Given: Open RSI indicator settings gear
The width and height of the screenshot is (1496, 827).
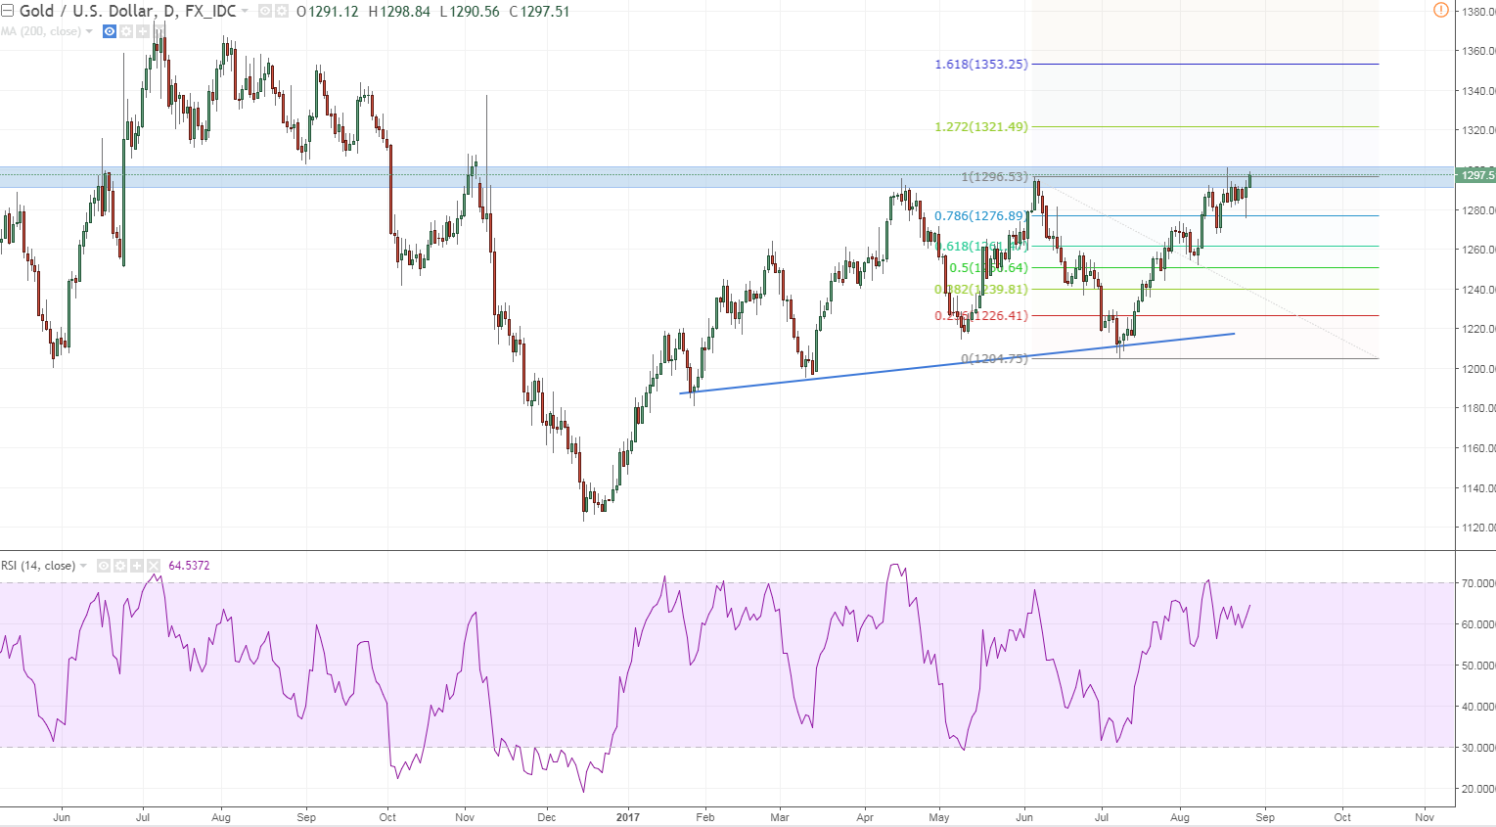Looking at the screenshot, I should [x=120, y=566].
